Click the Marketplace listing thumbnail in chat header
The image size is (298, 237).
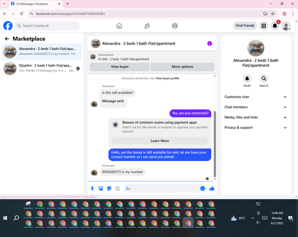point(93,57)
